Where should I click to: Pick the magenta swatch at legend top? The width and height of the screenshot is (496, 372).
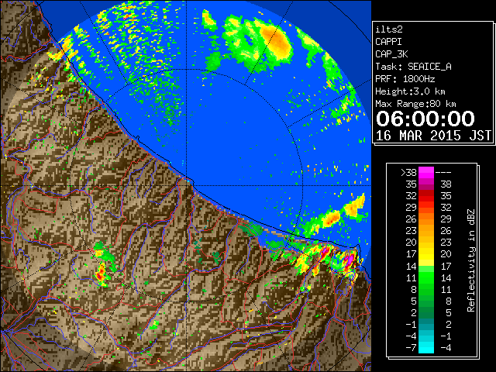click(x=426, y=173)
